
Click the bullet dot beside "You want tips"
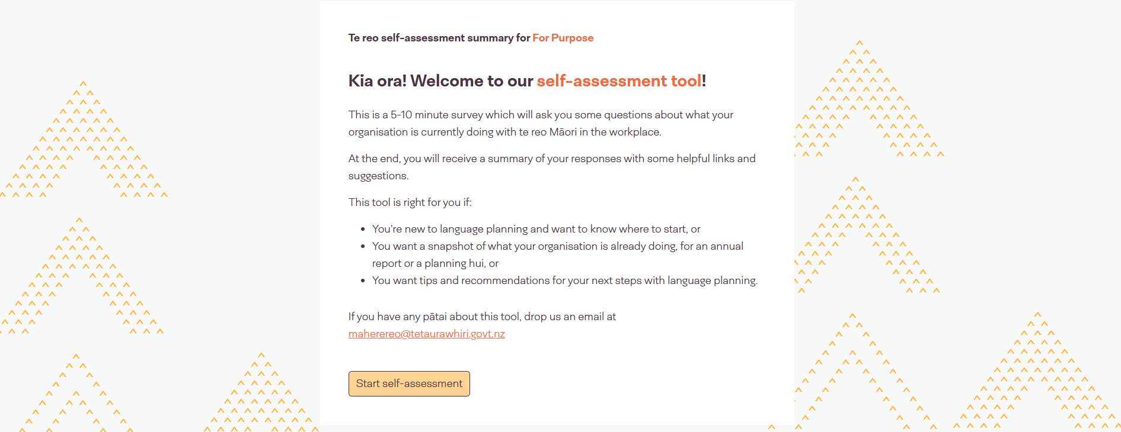363,281
